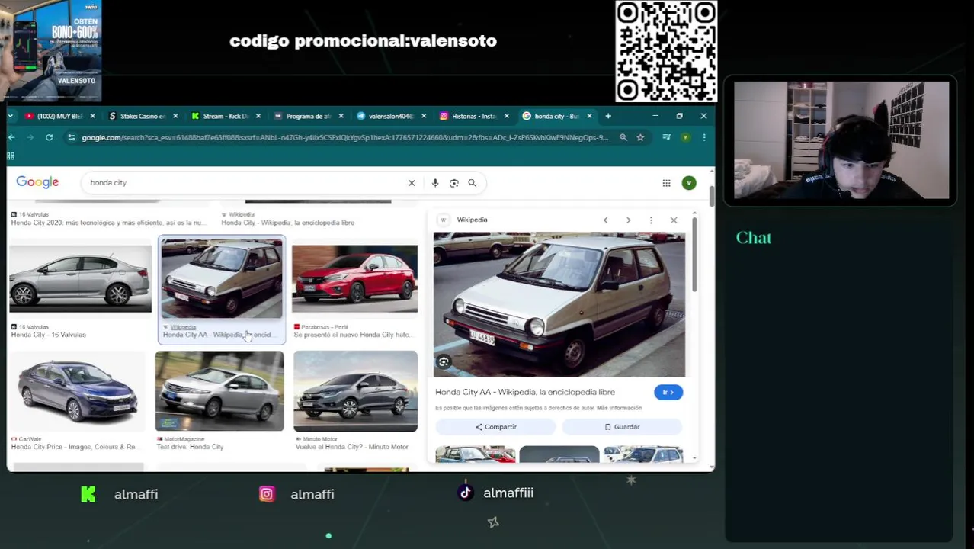Open the Google apps grid
This screenshot has width=974, height=549.
tap(667, 183)
